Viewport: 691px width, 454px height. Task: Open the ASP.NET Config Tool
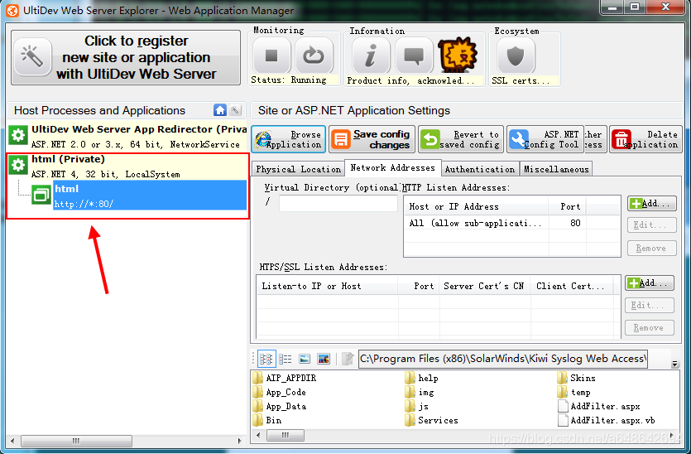click(x=545, y=139)
